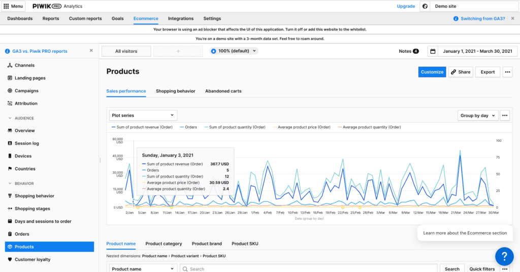
Task: Click the calendar icon beside date range
Action: (433, 51)
